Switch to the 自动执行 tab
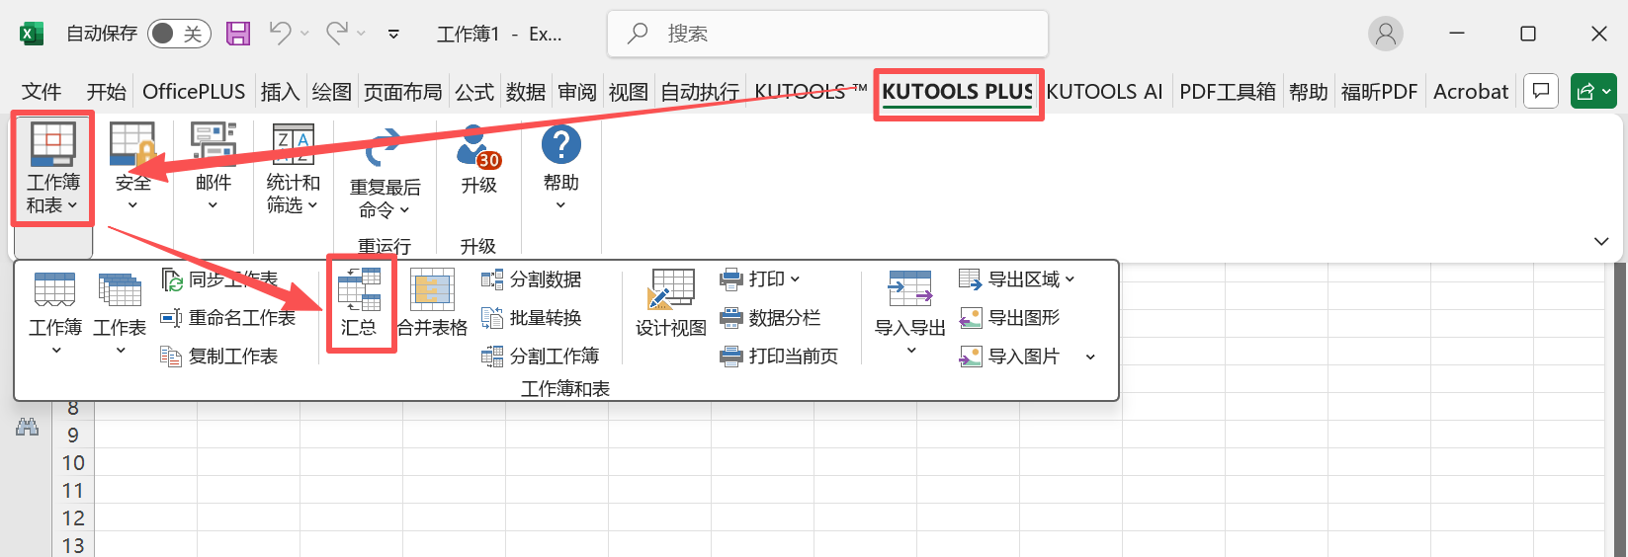This screenshot has width=1628, height=557. [700, 92]
